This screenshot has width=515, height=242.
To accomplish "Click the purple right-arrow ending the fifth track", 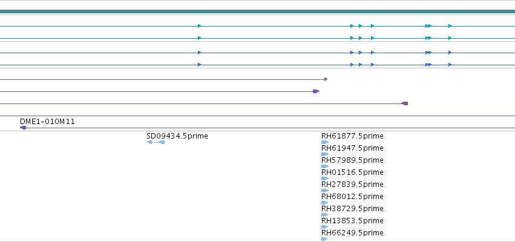I will tap(326, 79).
